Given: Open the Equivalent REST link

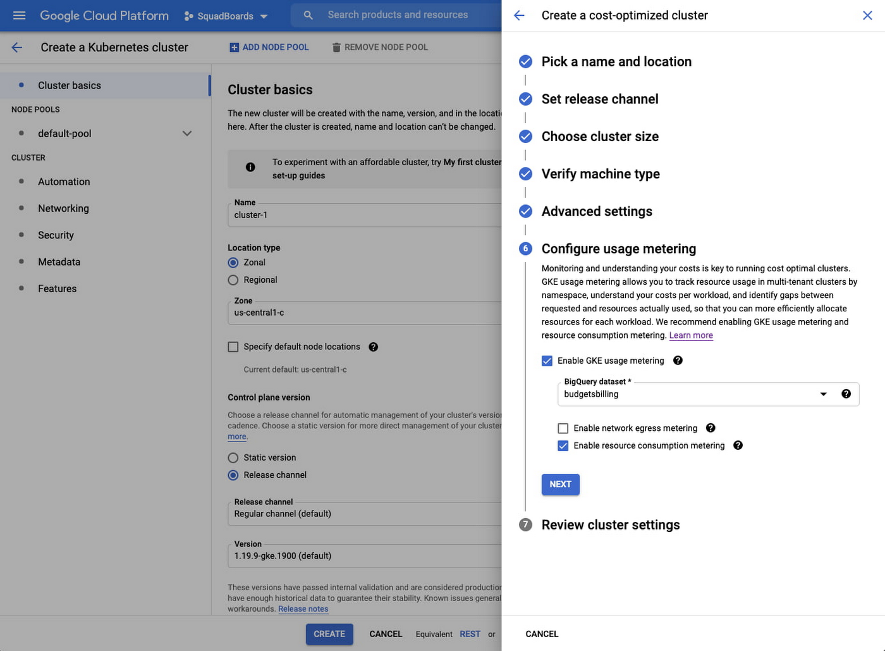Looking at the screenshot, I should tap(470, 634).
